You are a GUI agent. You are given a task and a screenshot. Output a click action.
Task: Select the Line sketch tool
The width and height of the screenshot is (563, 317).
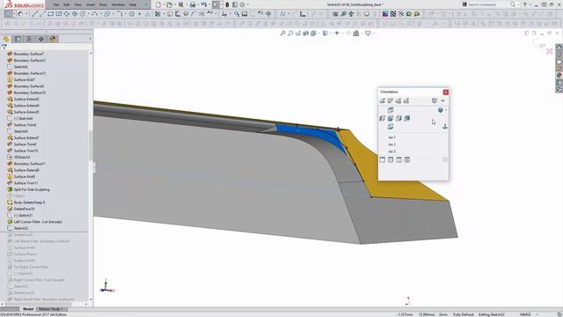point(34,14)
